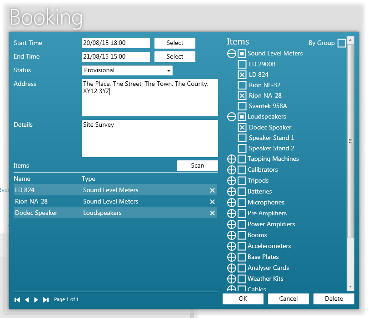This screenshot has width=368, height=318.
Task: Check the LD 2900B item
Action: click(242, 65)
